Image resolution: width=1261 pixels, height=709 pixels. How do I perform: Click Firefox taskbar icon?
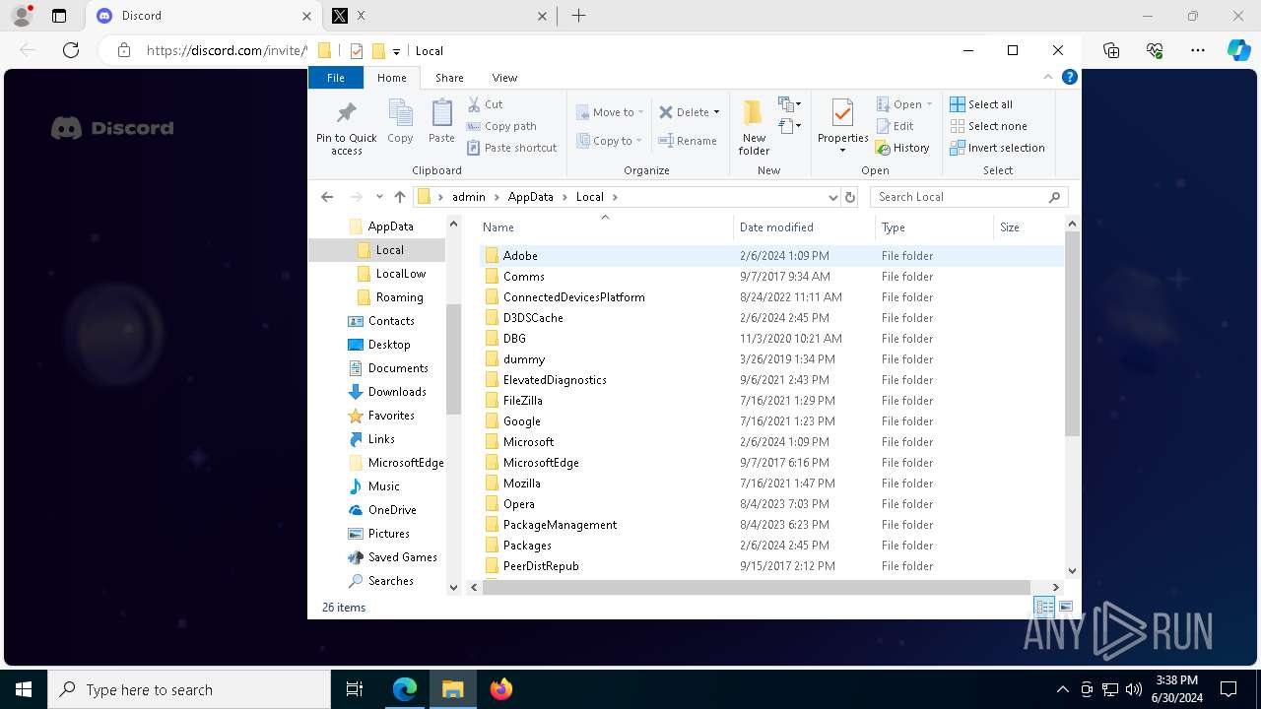501,689
